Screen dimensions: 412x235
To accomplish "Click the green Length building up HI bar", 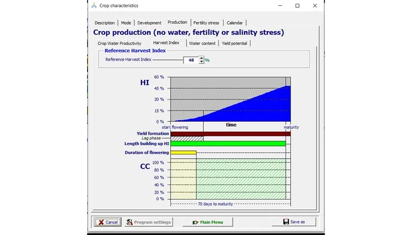I will click(x=228, y=144).
